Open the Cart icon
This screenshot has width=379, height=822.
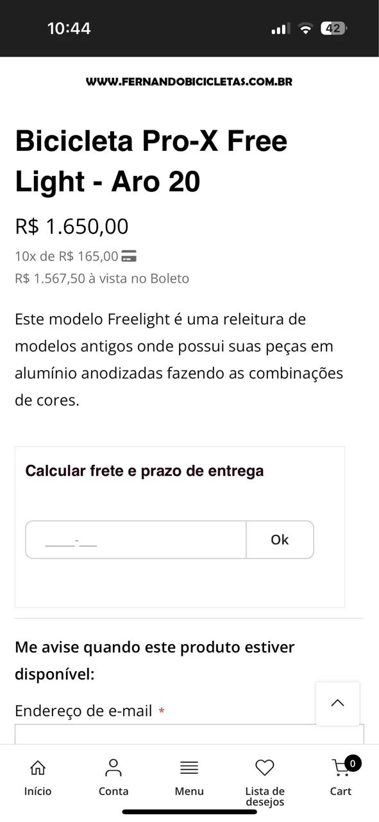pyautogui.click(x=341, y=767)
